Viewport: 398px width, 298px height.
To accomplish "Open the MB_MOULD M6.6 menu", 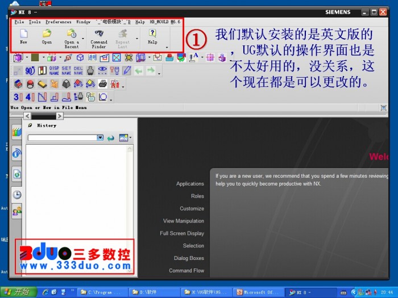I will coord(165,22).
